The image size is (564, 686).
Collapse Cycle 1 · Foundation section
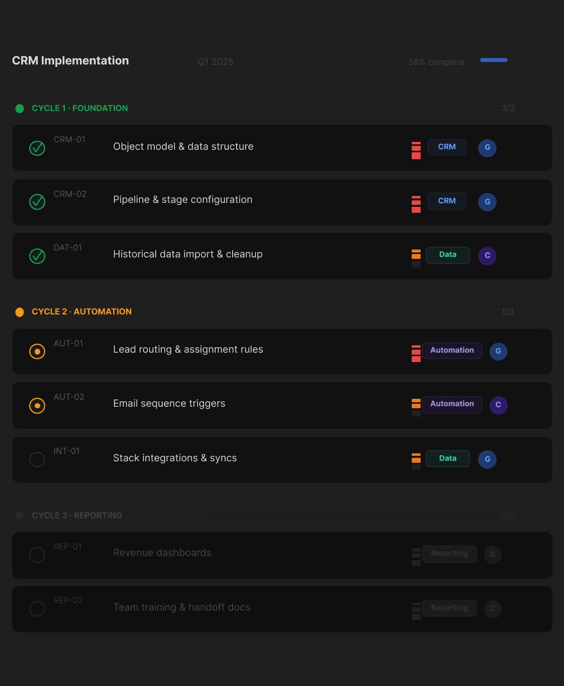click(80, 108)
